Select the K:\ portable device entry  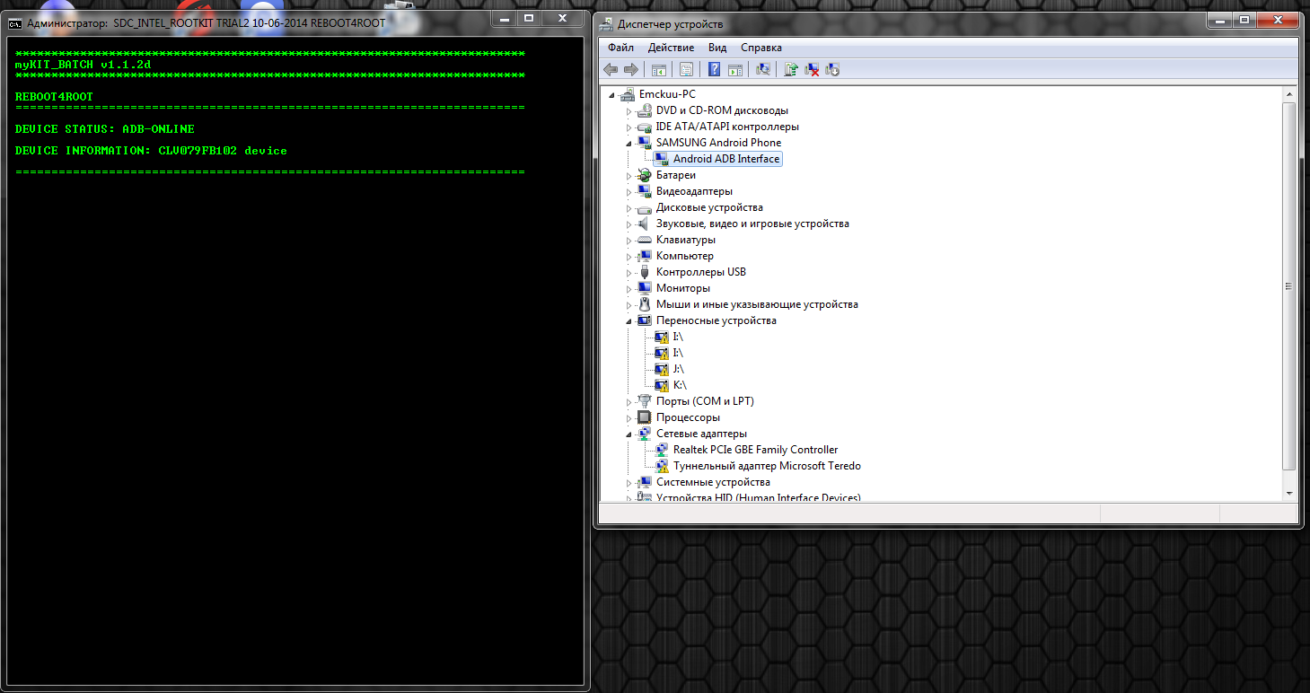coord(680,385)
